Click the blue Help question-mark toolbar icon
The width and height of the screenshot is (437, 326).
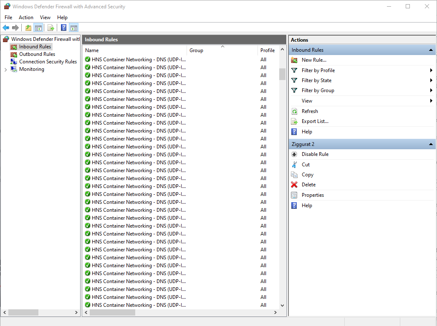coord(63,28)
